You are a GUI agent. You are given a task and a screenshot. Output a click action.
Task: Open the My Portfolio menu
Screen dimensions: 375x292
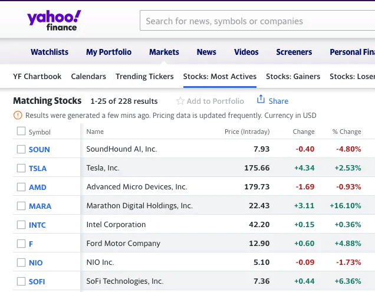tap(108, 52)
